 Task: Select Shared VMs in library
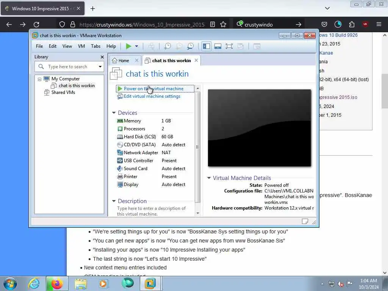point(63,92)
